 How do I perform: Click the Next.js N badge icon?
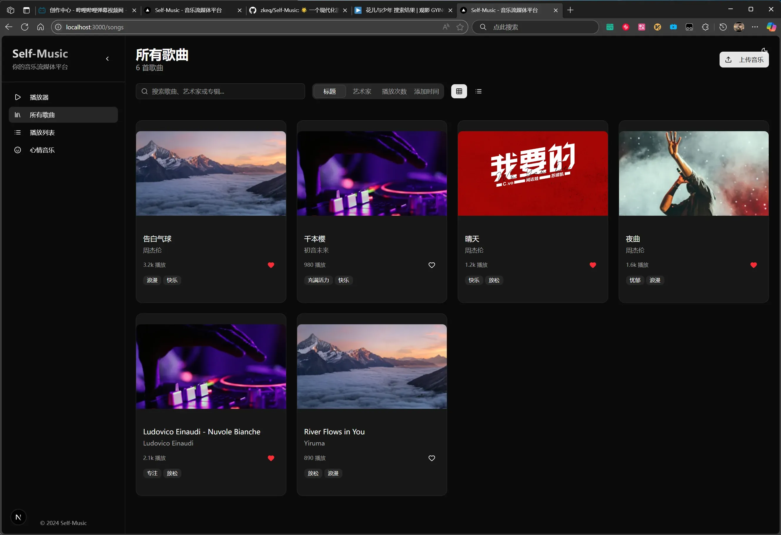[18, 517]
